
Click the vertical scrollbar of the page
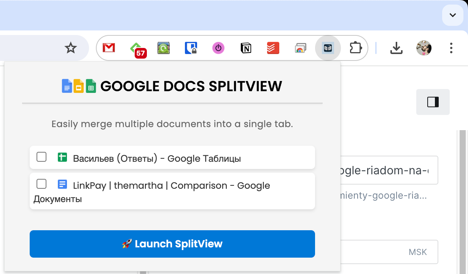[x=462, y=202]
